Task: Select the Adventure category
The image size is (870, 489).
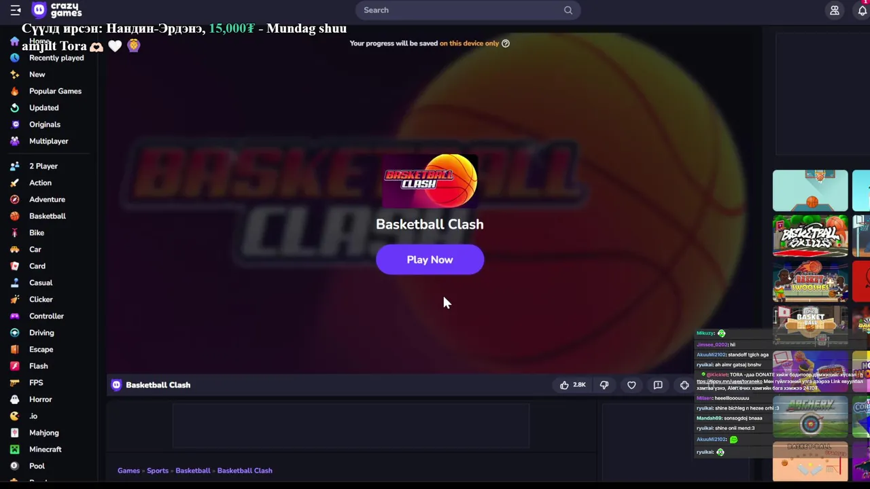Action: [x=47, y=200]
